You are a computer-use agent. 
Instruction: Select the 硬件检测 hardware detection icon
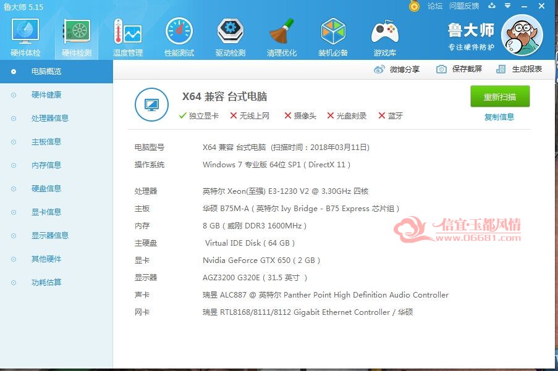77,31
